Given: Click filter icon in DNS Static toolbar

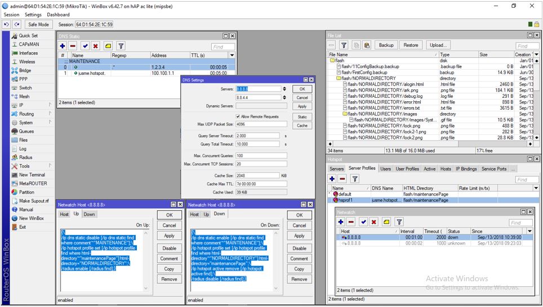Looking at the screenshot, I should (x=121, y=46).
